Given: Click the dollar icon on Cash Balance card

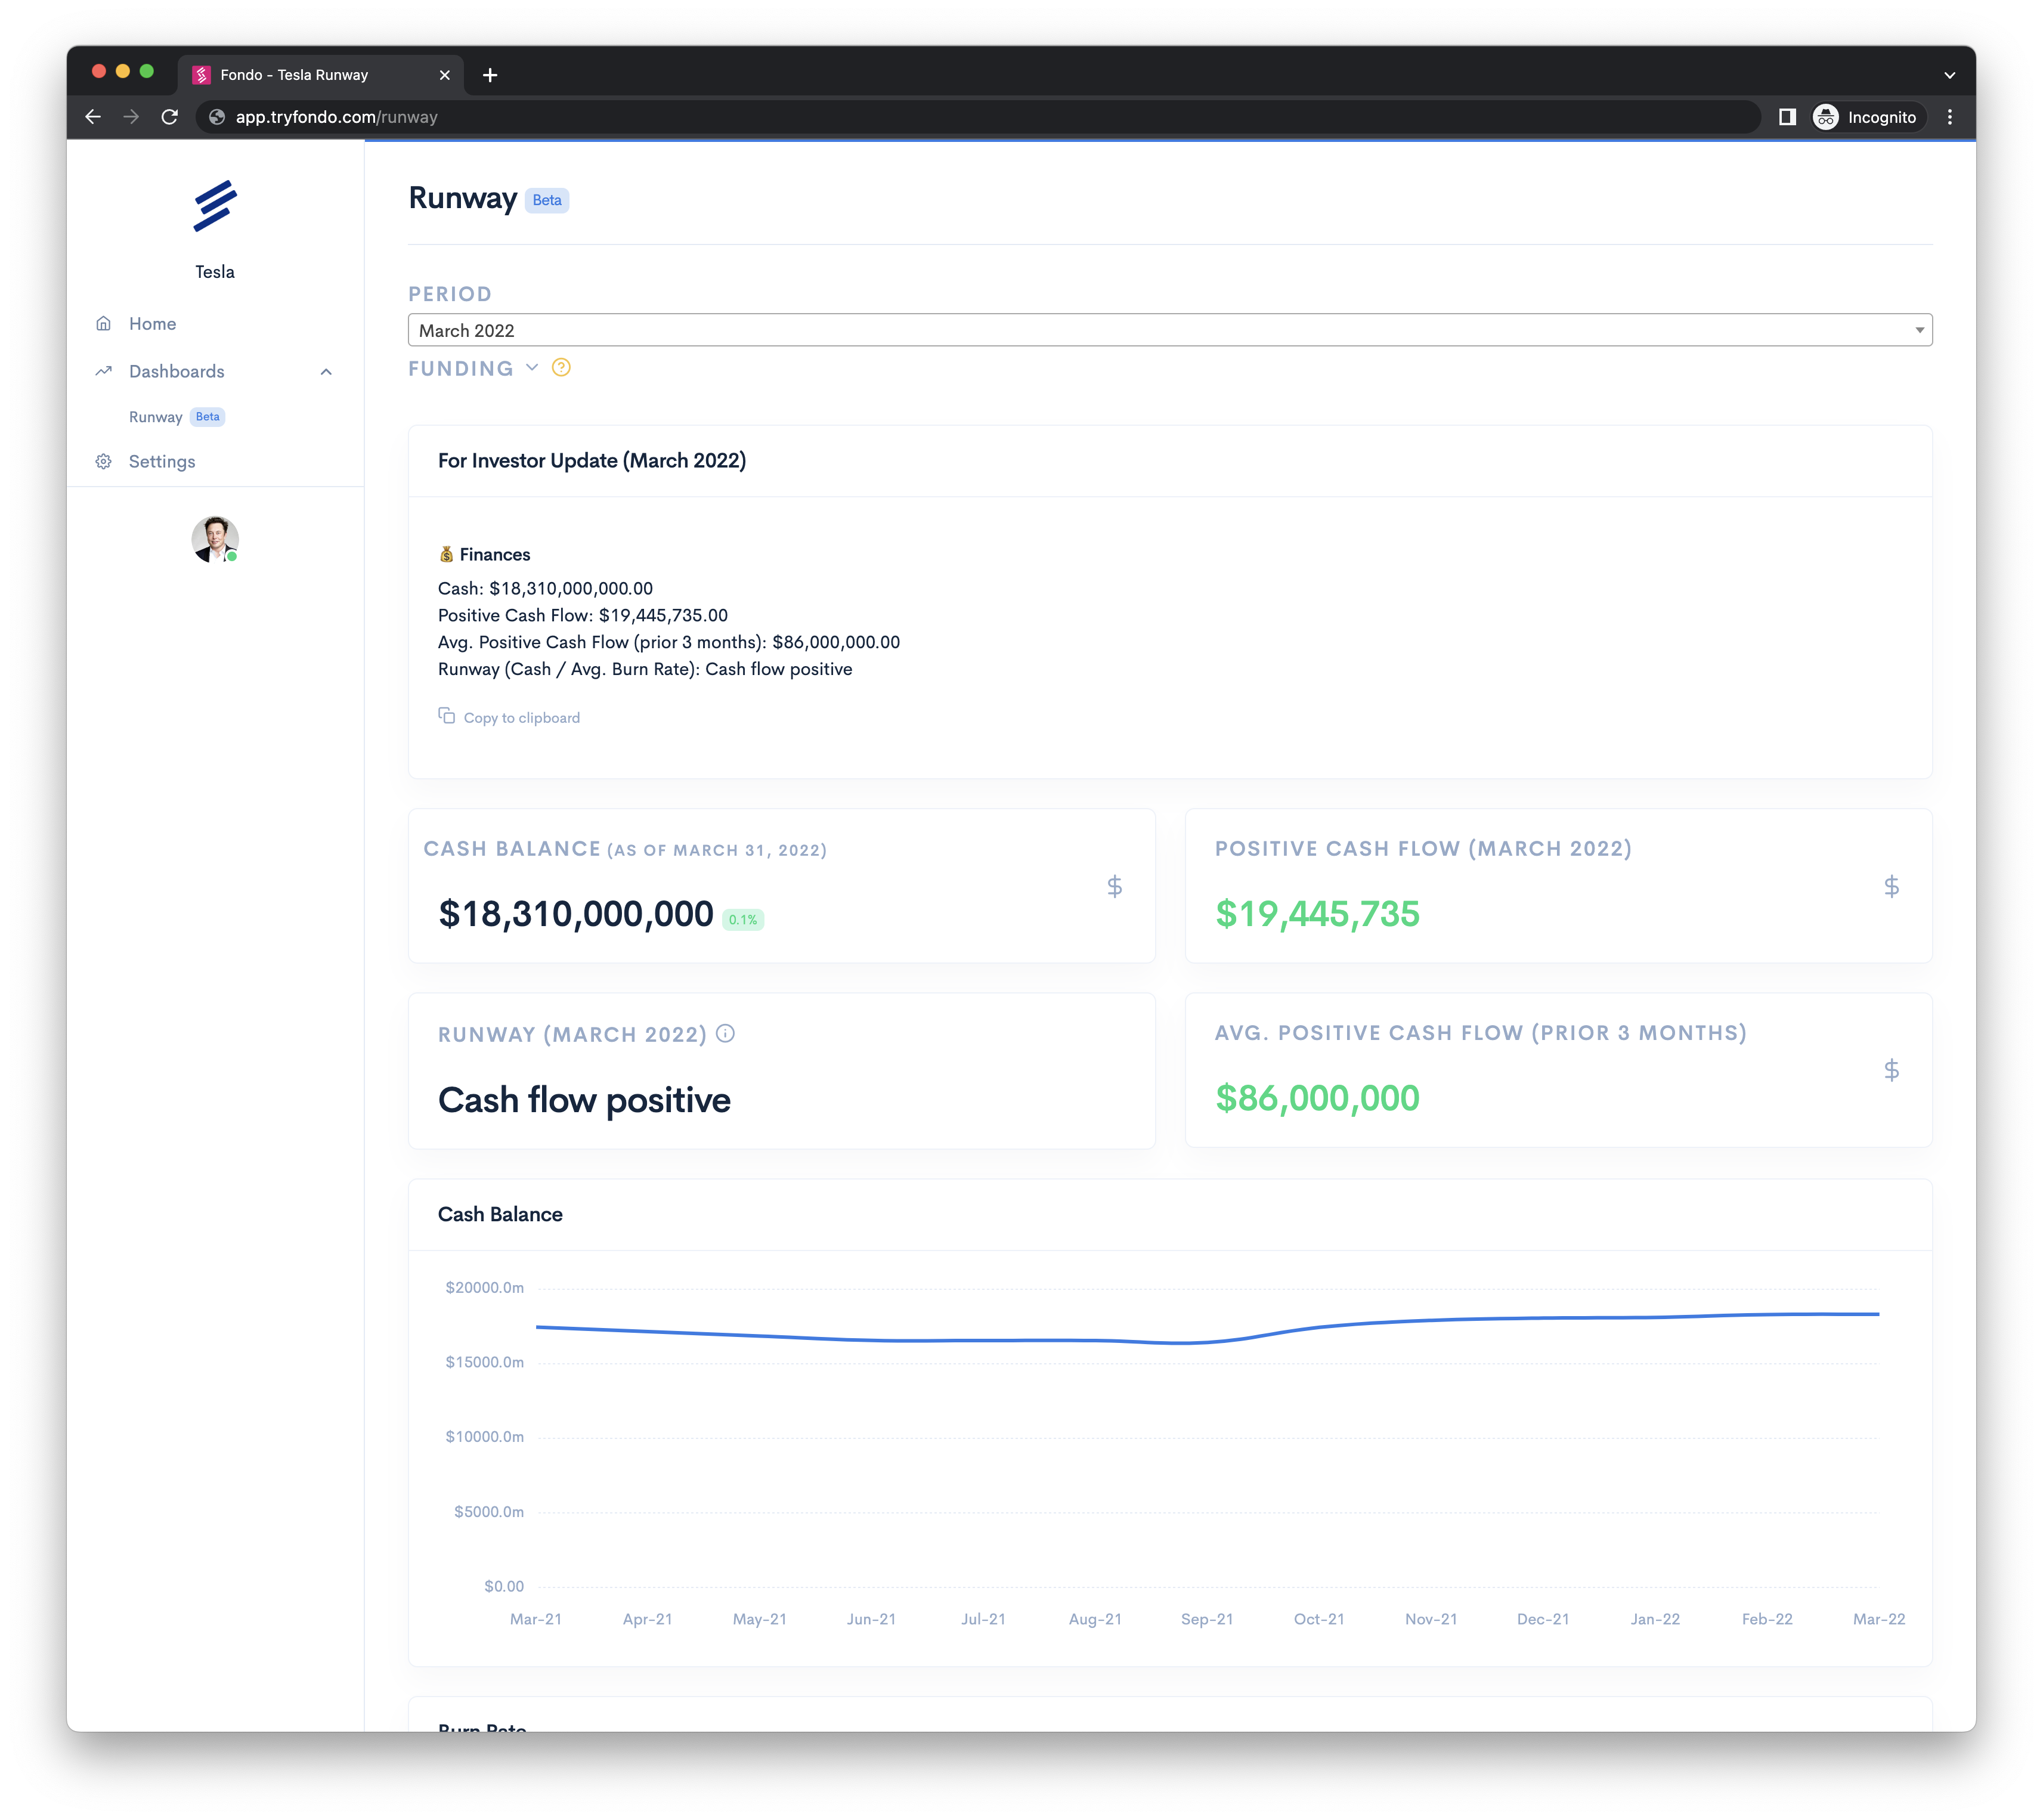Looking at the screenshot, I should tap(1115, 886).
